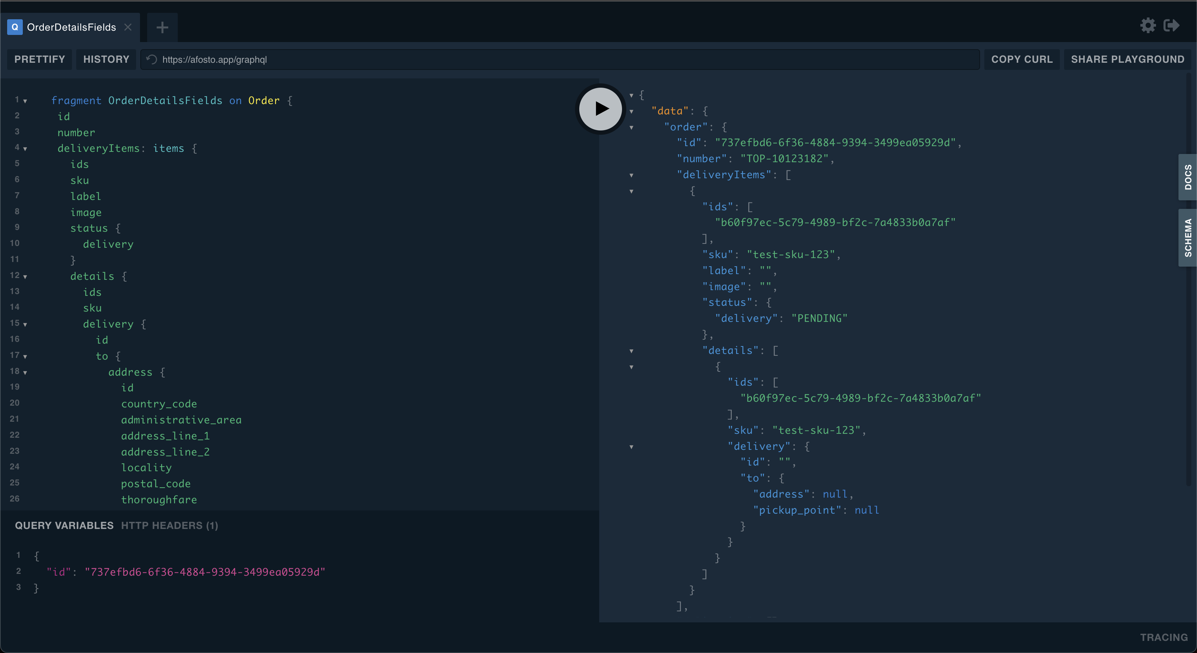Open the SCHEMA side panel

click(1188, 237)
